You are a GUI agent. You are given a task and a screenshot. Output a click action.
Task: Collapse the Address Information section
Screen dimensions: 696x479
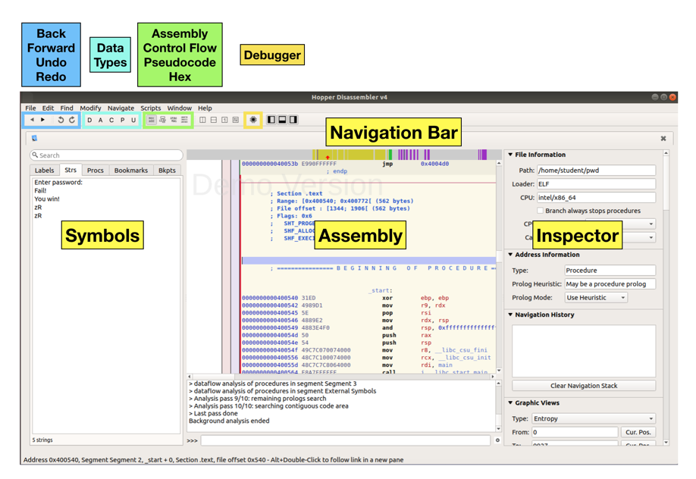pyautogui.click(x=510, y=255)
